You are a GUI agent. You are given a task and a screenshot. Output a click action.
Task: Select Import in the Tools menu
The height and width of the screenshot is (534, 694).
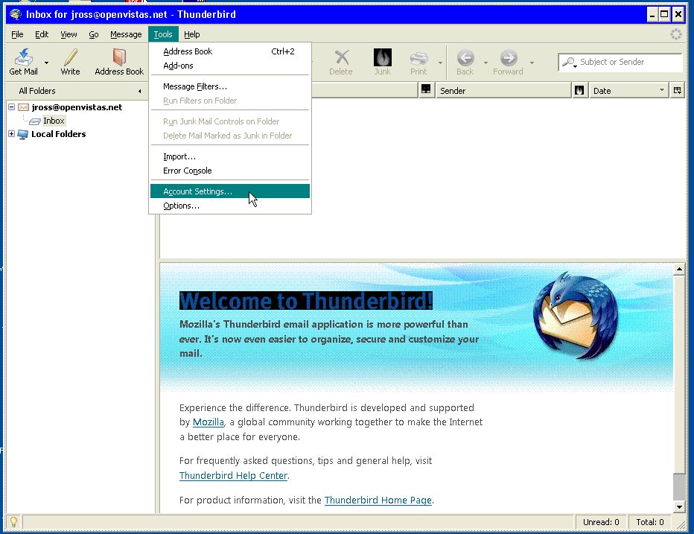[x=230, y=156]
